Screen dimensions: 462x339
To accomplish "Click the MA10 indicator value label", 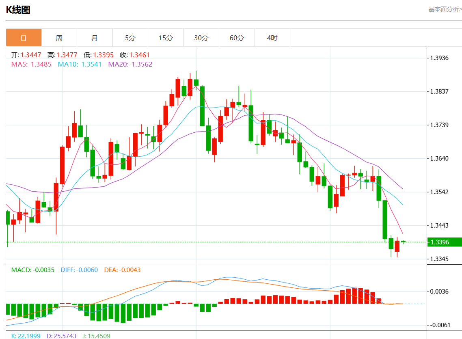I will [x=80, y=64].
